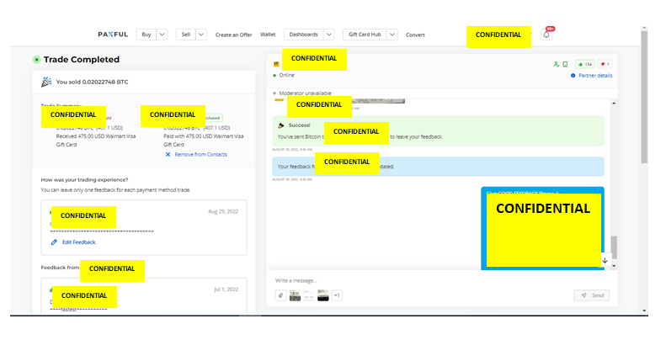Open the second attached image thumbnail
This screenshot has height=340, width=666.
pos(309,295)
